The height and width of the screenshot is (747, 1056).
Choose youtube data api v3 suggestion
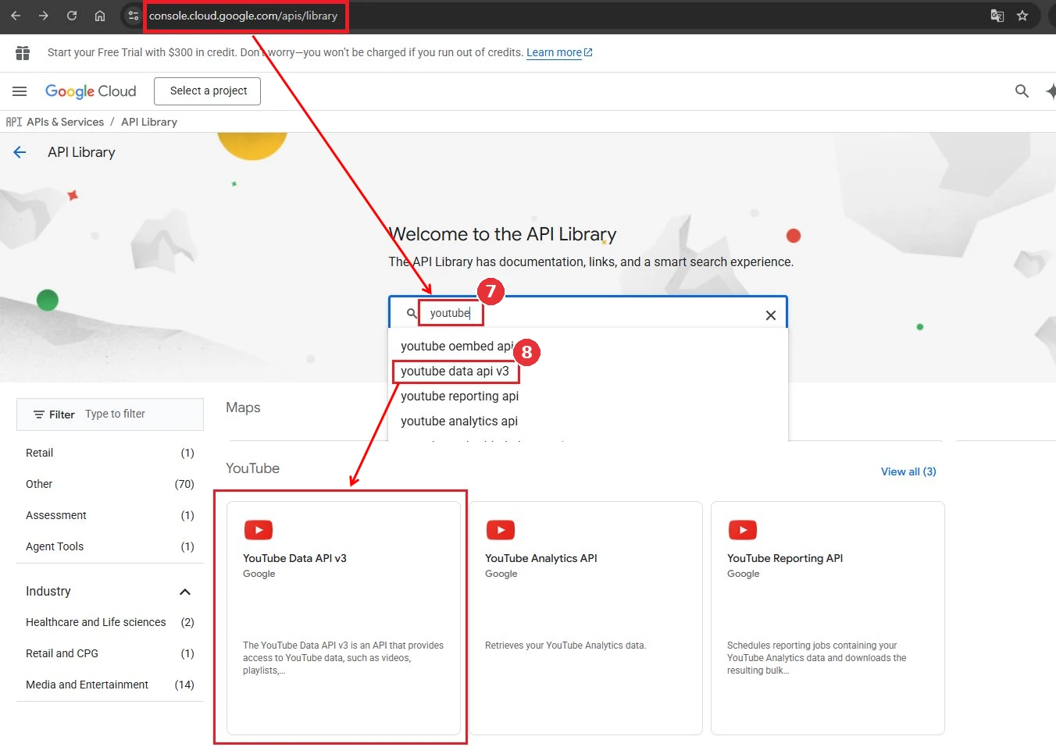tap(455, 372)
